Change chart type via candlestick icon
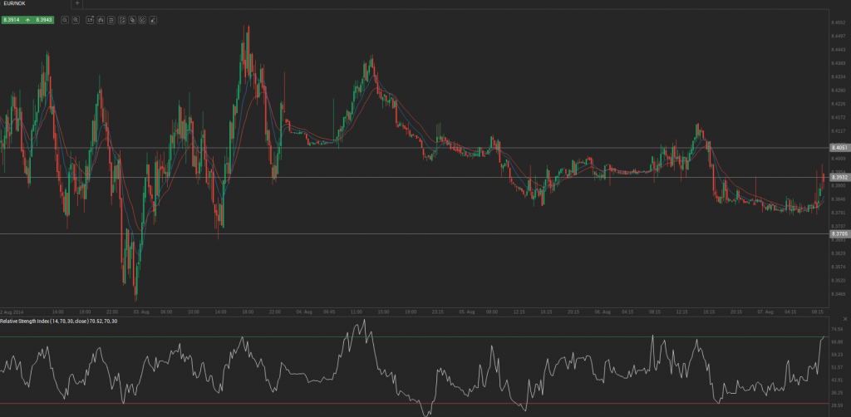The image size is (851, 417). 101,20
